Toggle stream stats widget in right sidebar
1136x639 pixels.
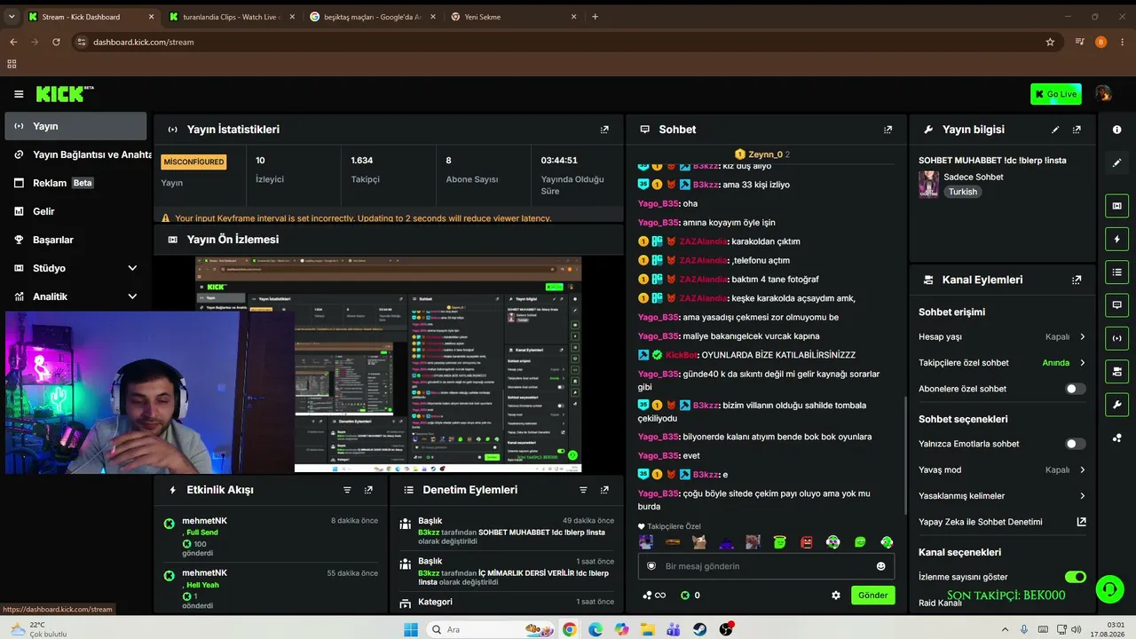click(x=1116, y=337)
